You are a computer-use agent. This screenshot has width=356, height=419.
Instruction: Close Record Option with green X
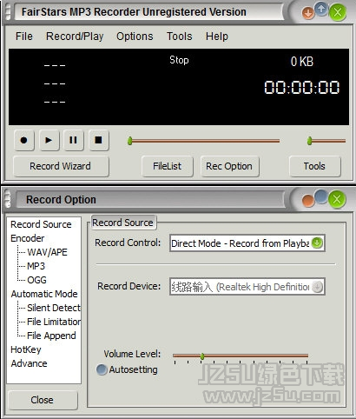[337, 199]
